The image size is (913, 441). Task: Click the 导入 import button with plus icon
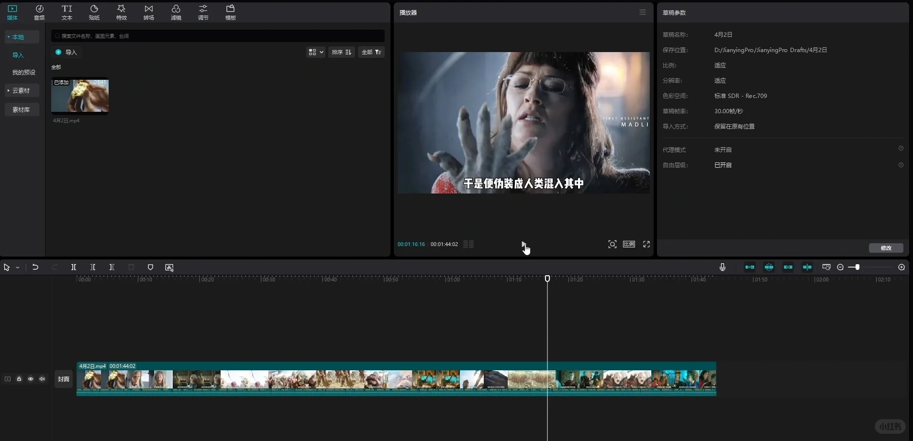[x=67, y=52]
